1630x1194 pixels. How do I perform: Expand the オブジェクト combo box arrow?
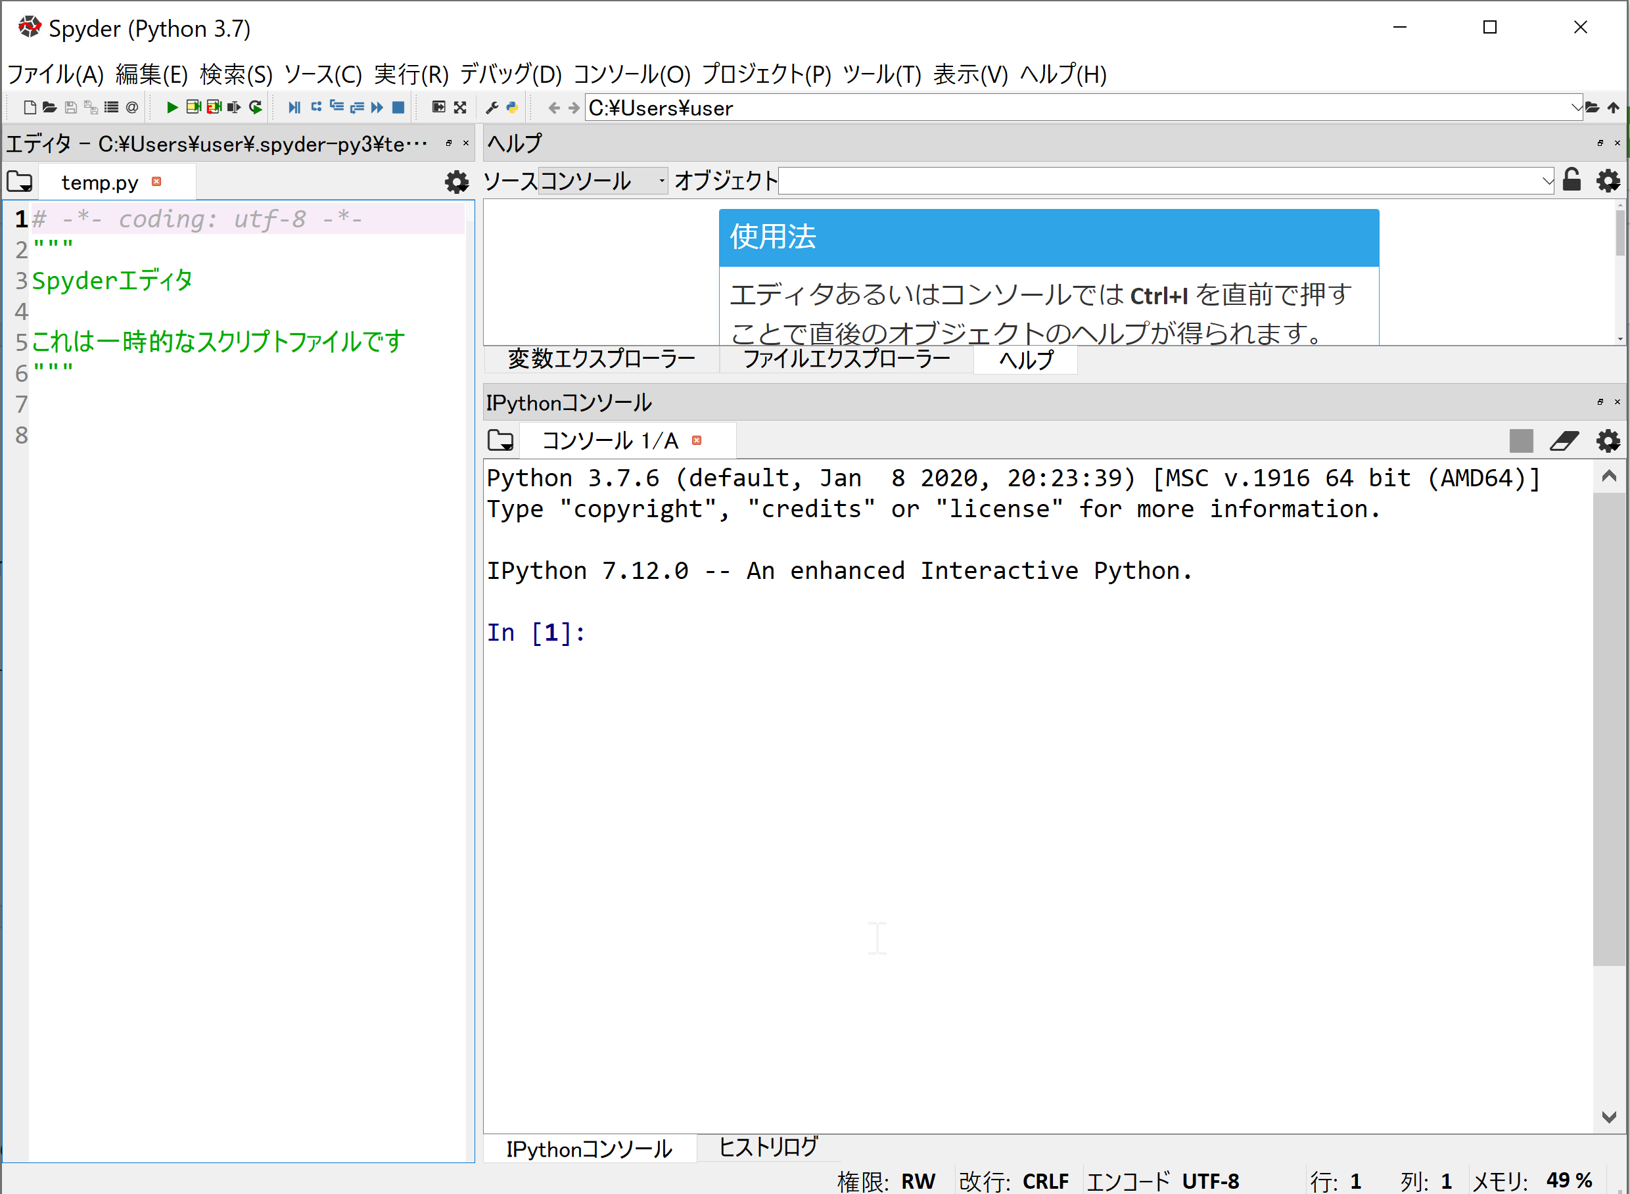[x=1547, y=181]
